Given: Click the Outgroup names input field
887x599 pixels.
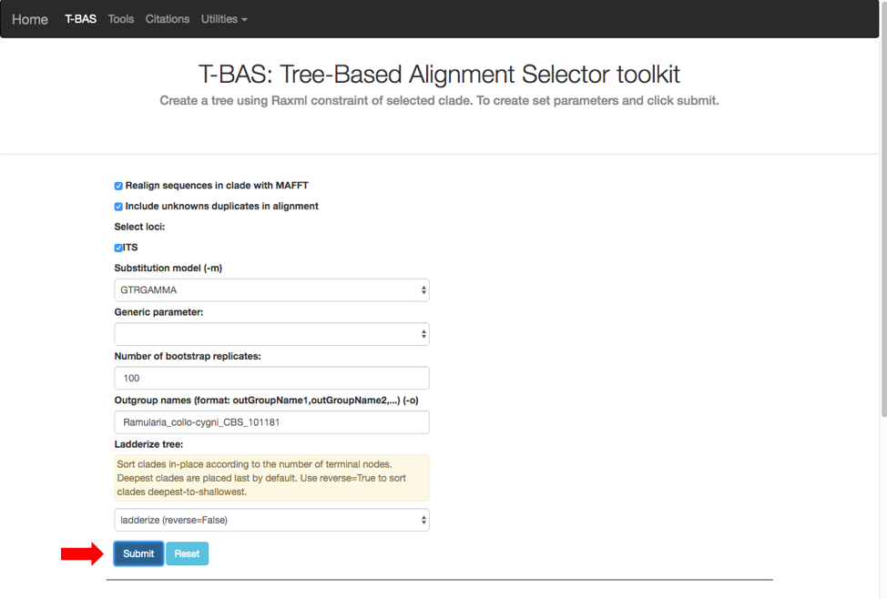Looking at the screenshot, I should pyautogui.click(x=271, y=422).
